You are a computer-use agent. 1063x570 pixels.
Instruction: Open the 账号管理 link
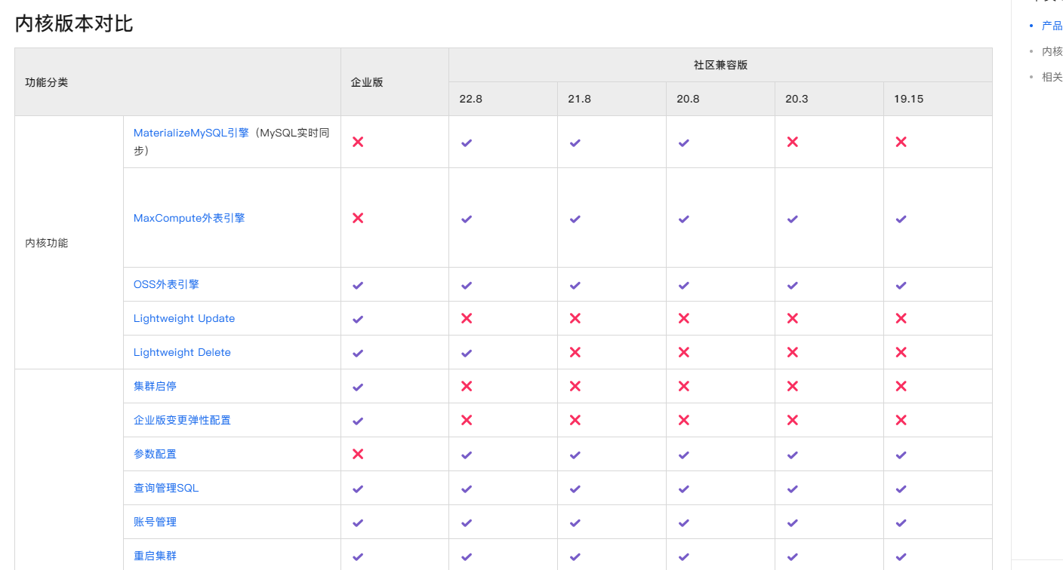[155, 522]
